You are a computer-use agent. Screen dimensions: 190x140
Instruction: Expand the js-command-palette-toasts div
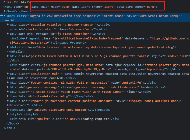point(8,56)
